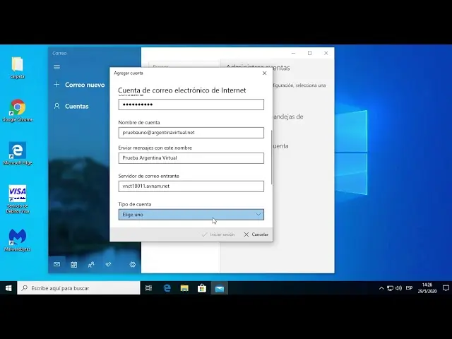
Task: Open the notification center icon
Action: [446, 288]
